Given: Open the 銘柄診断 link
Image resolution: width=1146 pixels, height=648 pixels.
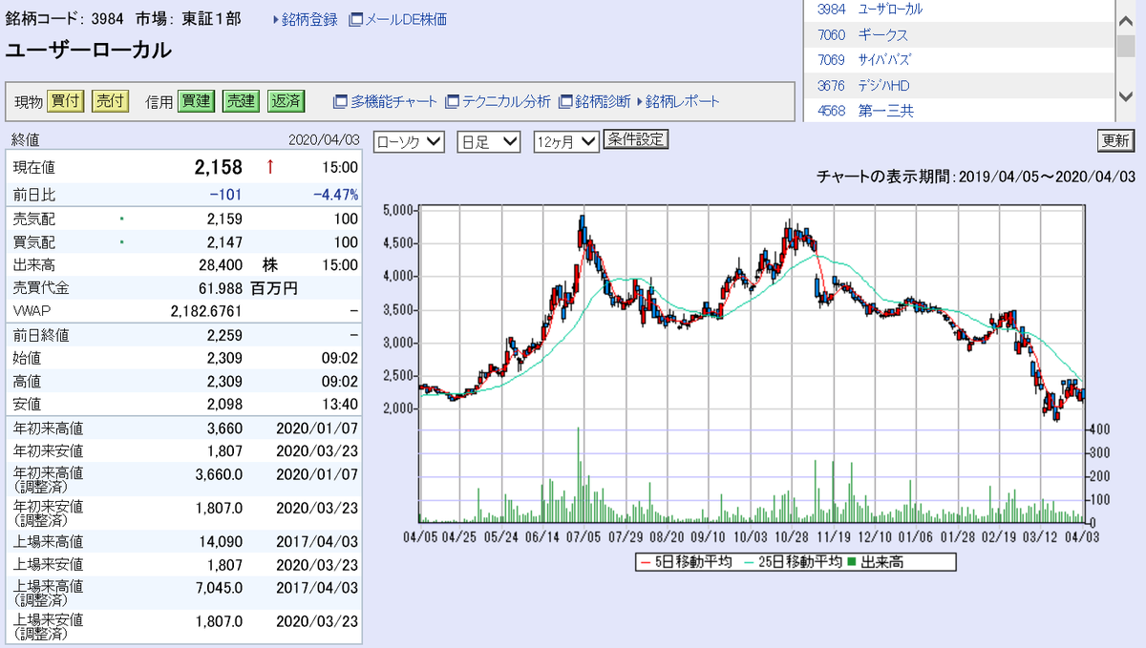Looking at the screenshot, I should (603, 101).
